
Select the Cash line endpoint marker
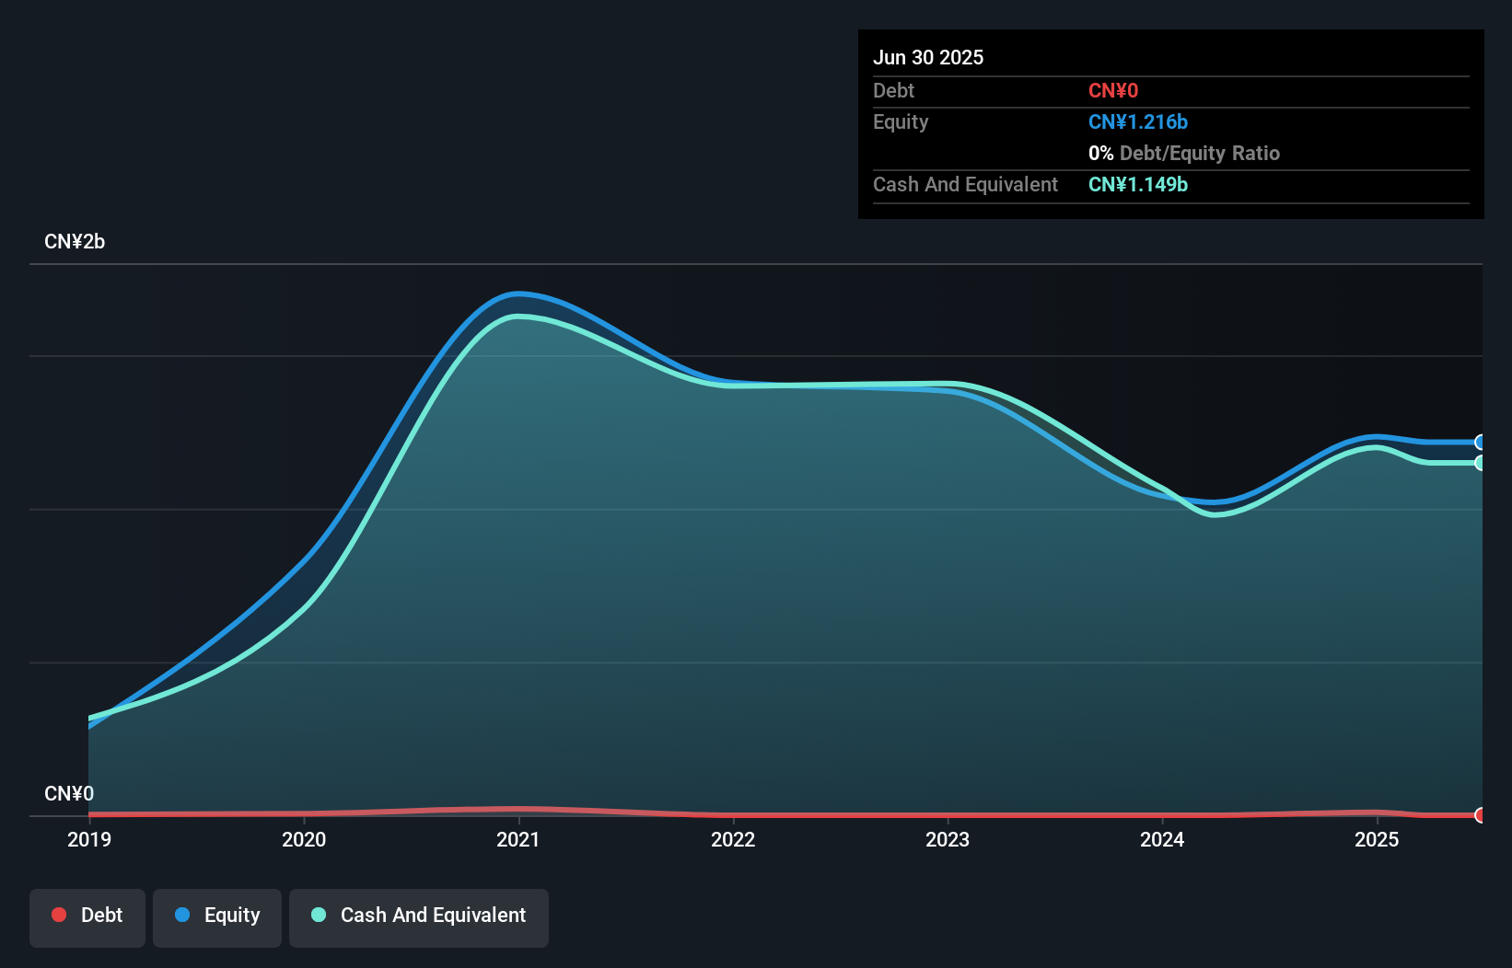pyautogui.click(x=1481, y=465)
